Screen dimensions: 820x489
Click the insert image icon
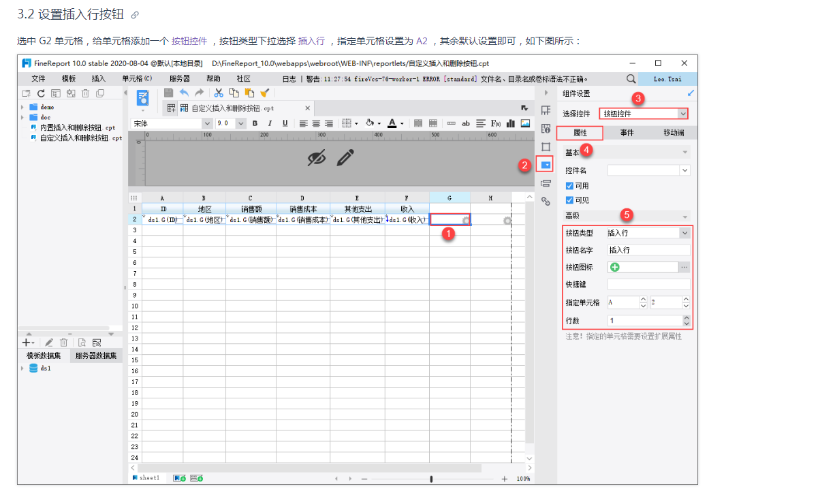525,123
